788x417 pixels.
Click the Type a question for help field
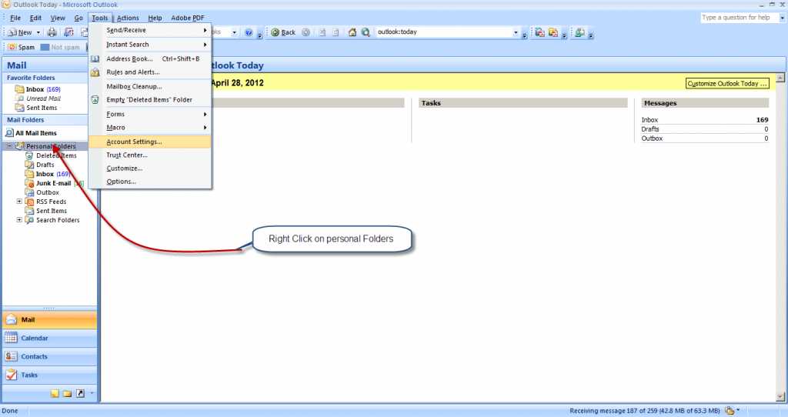pos(740,18)
